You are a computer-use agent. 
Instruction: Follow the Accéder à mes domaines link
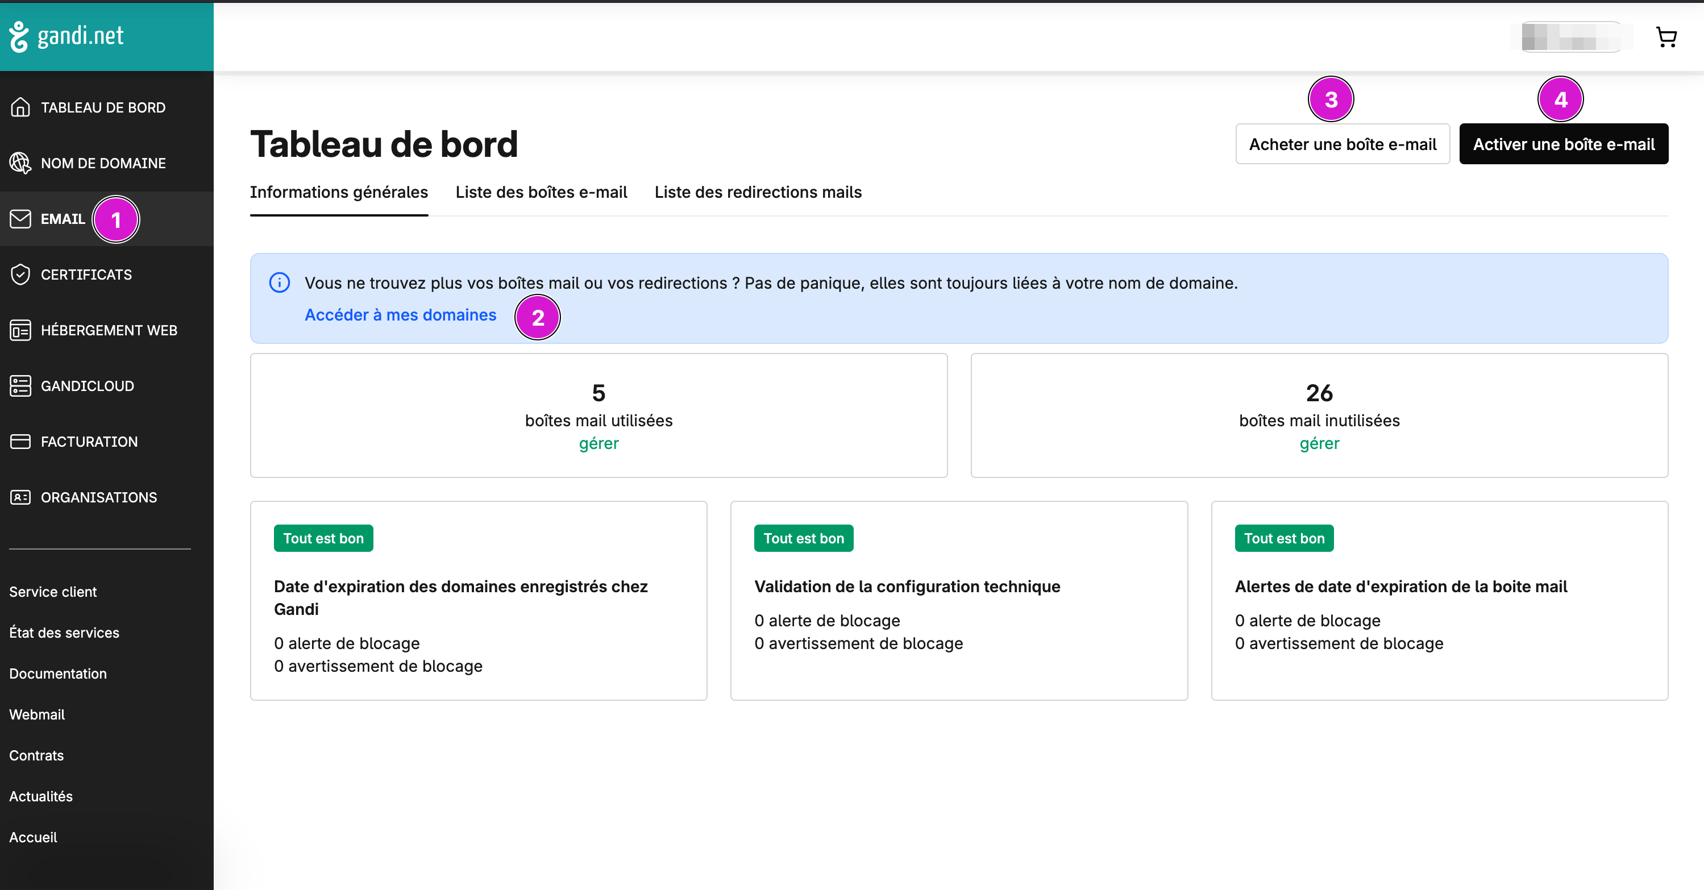400,315
